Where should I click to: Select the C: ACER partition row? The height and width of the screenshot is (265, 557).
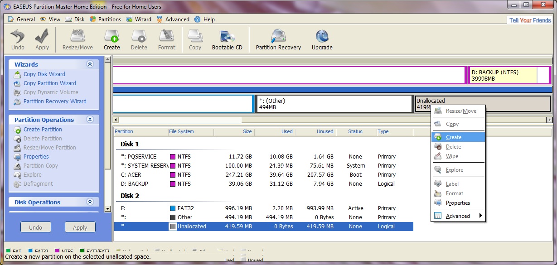click(x=263, y=175)
